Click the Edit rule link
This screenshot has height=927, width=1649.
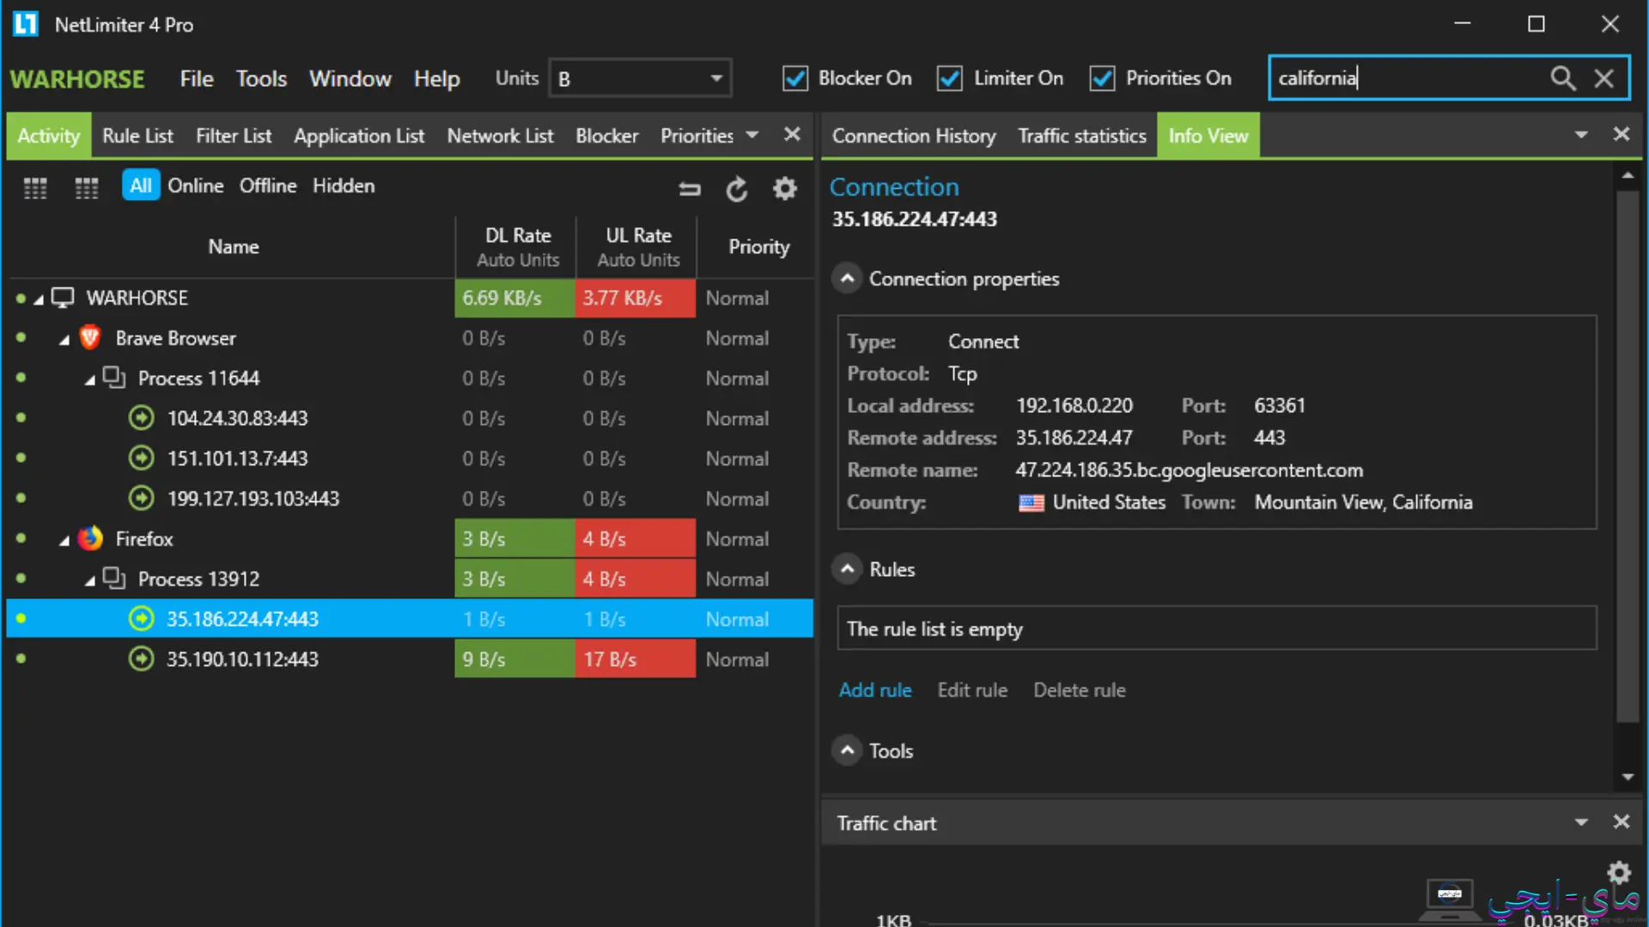[x=972, y=690]
